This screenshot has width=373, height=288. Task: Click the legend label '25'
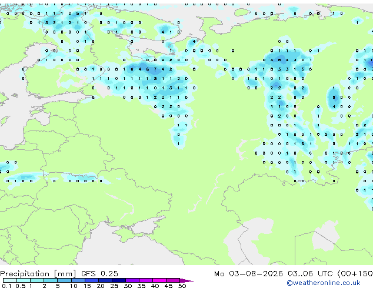(x=114, y=286)
